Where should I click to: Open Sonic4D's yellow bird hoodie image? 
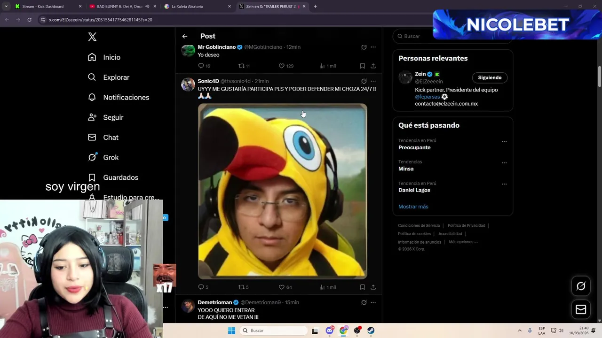(x=282, y=191)
